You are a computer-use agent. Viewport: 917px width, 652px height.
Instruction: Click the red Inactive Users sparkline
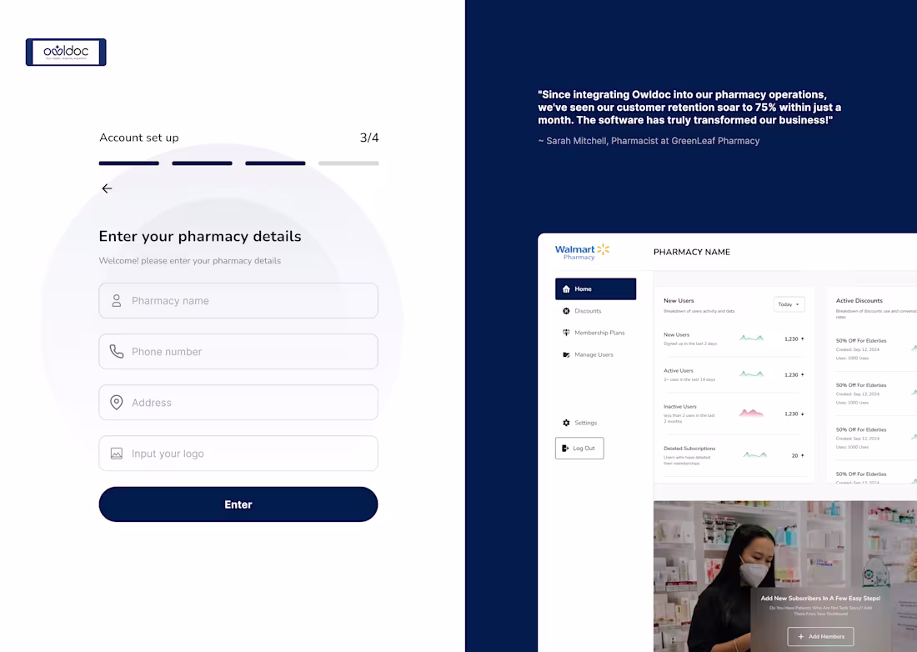751,413
